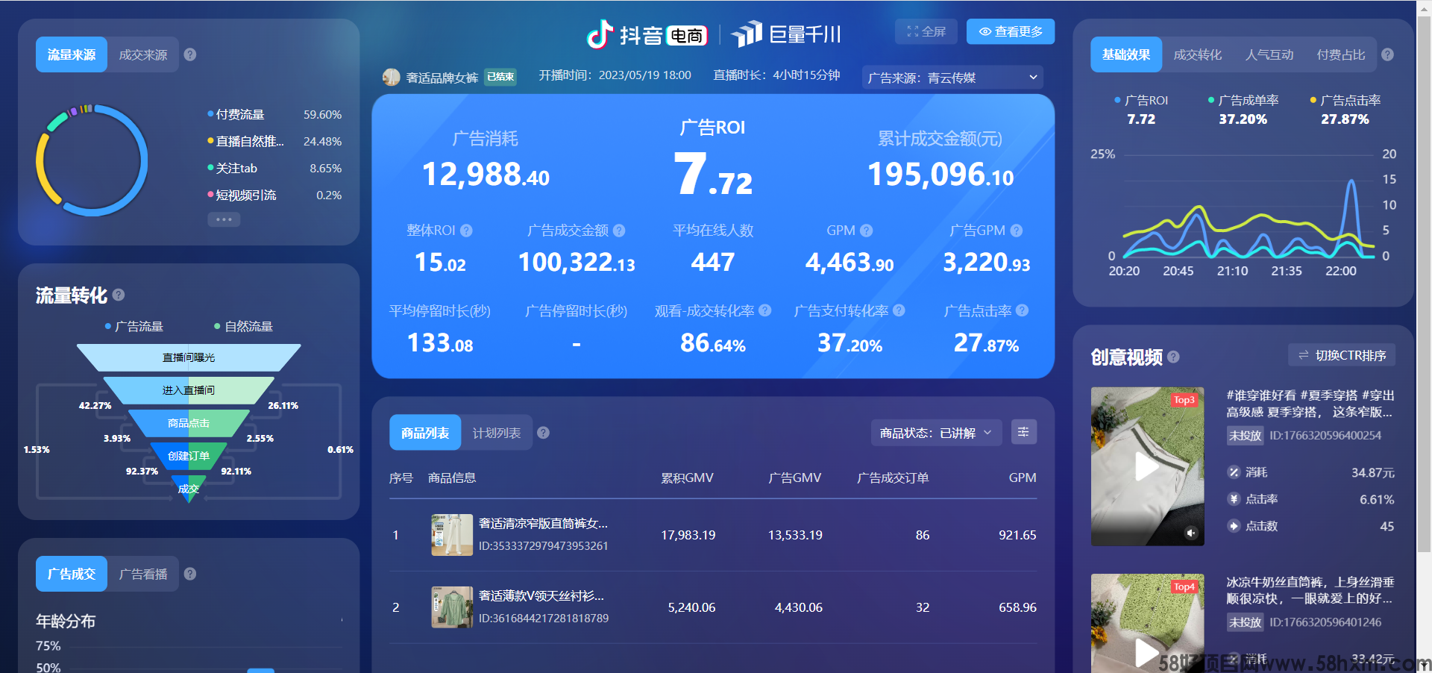This screenshot has width=1432, height=673.
Task: Click help icon next to 观看-成交转化率
Action: (x=765, y=310)
